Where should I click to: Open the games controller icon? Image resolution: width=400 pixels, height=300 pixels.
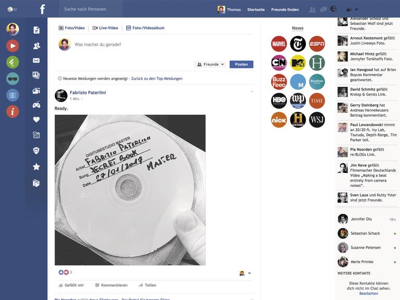[36, 104]
